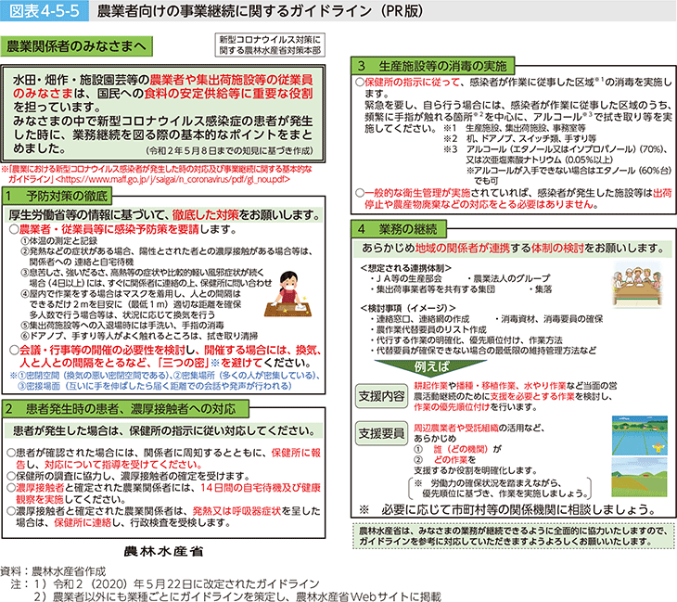Click the note ※1 生産施設、集出荷施設、事務室等
The height and width of the screenshot is (602, 677).
point(514,128)
